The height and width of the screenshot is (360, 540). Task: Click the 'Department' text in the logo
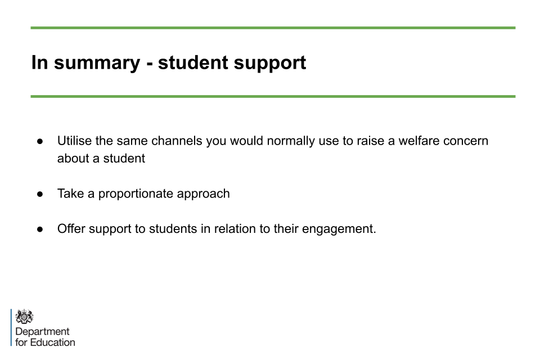click(43, 332)
